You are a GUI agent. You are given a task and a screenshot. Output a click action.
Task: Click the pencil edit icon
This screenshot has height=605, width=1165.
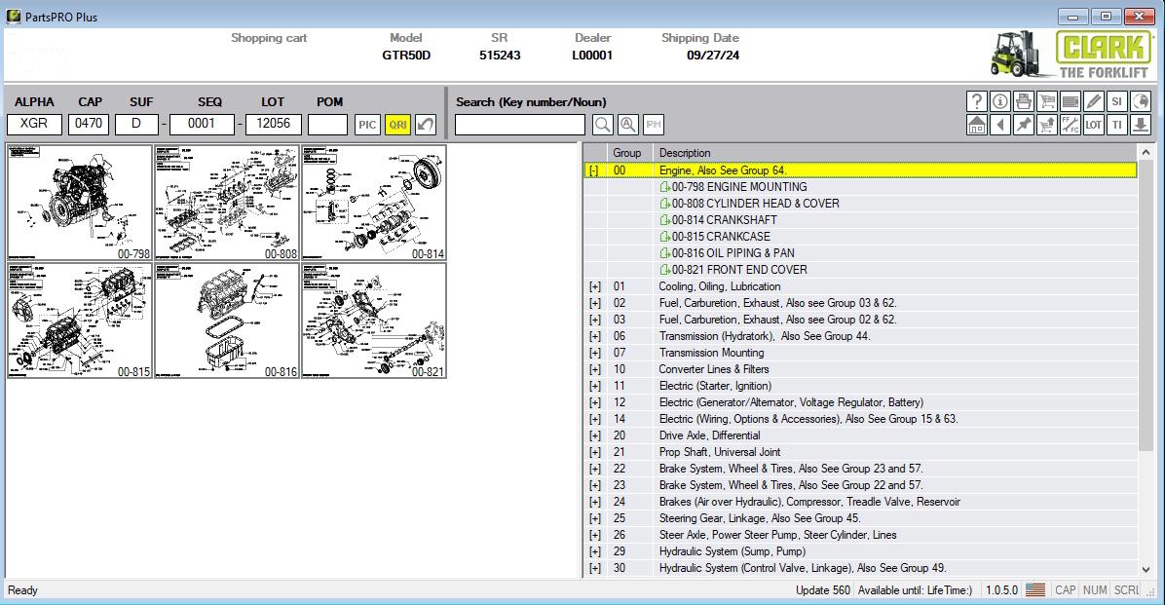tap(1094, 101)
